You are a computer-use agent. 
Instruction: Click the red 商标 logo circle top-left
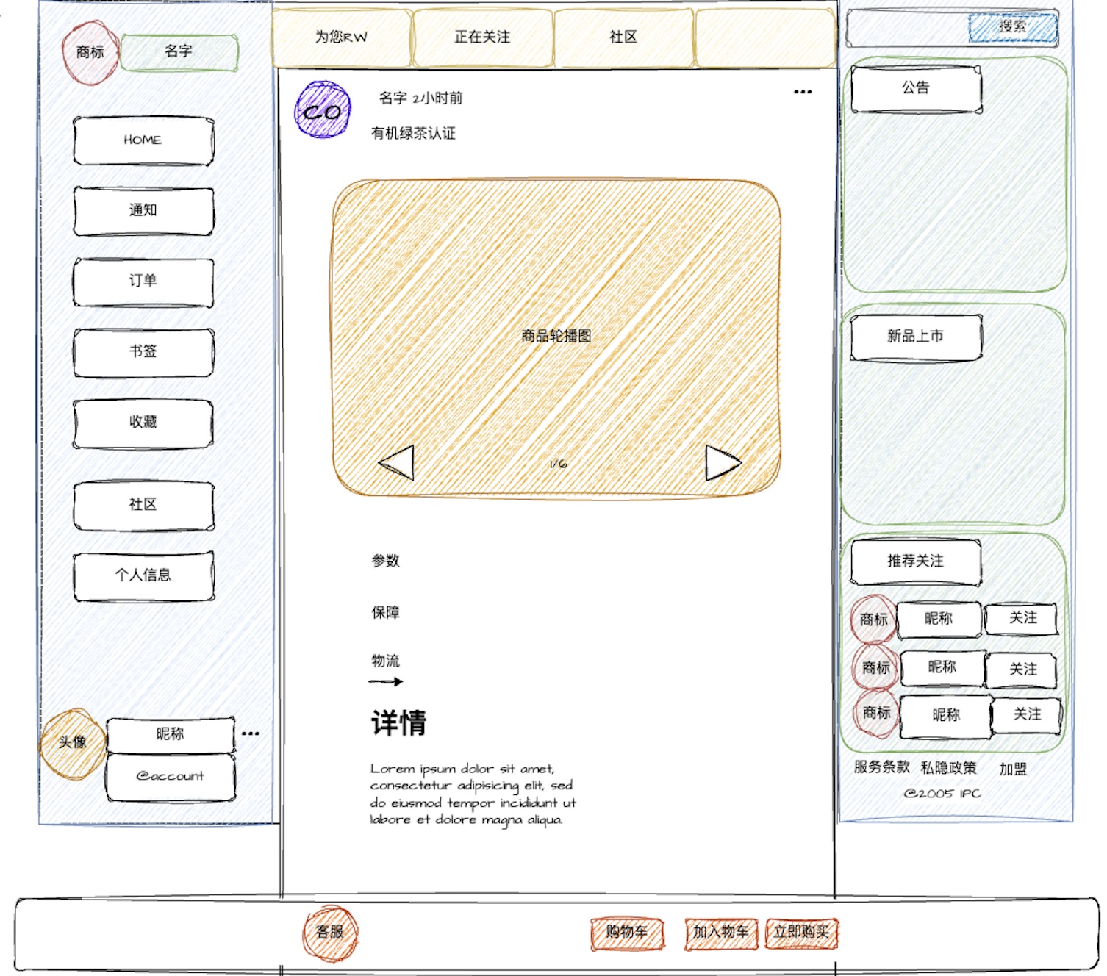point(90,52)
